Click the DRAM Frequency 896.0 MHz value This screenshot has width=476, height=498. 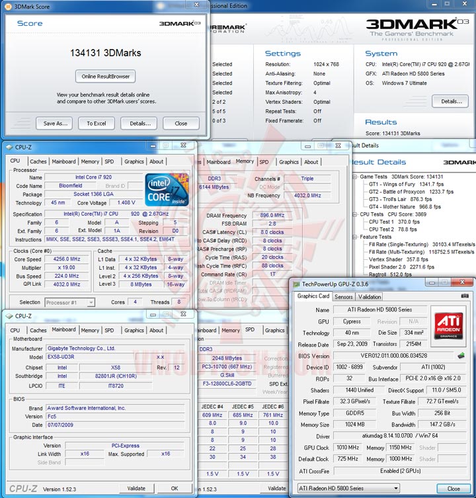click(x=272, y=216)
